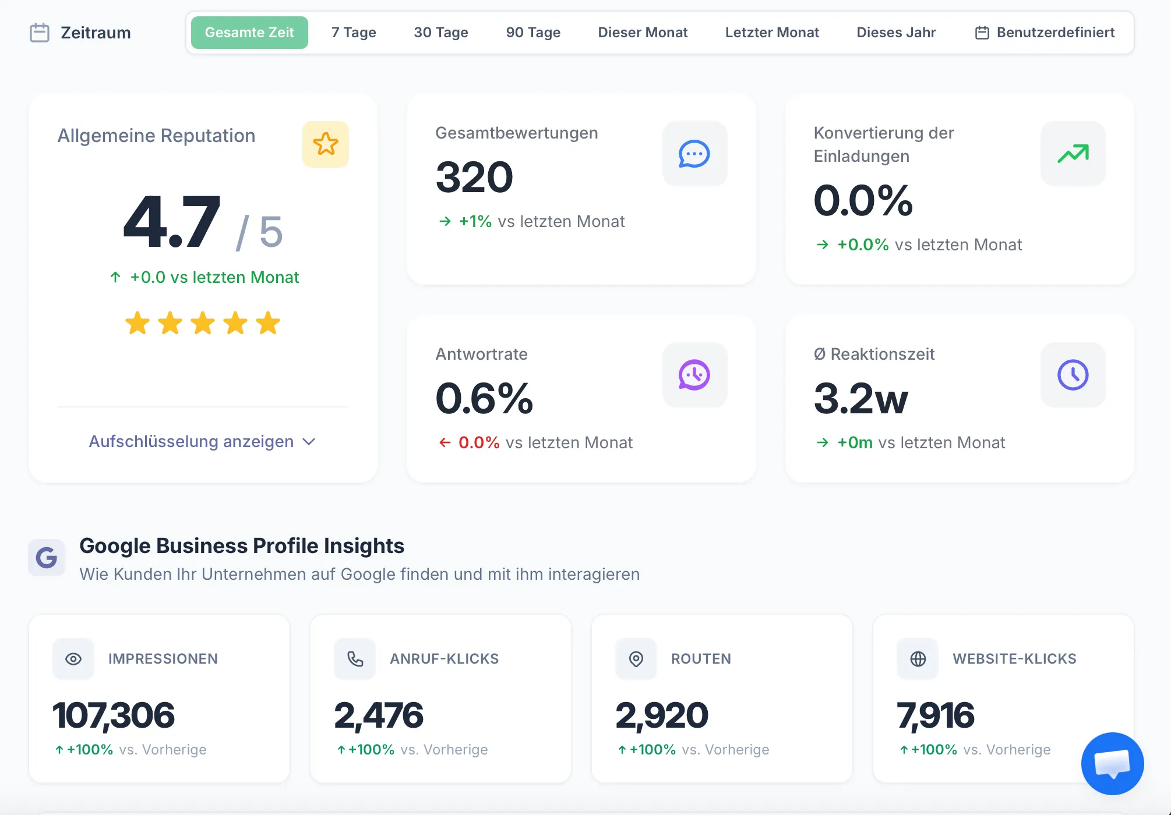1171x815 pixels.
Task: Click the five-star rating row
Action: pos(203,323)
